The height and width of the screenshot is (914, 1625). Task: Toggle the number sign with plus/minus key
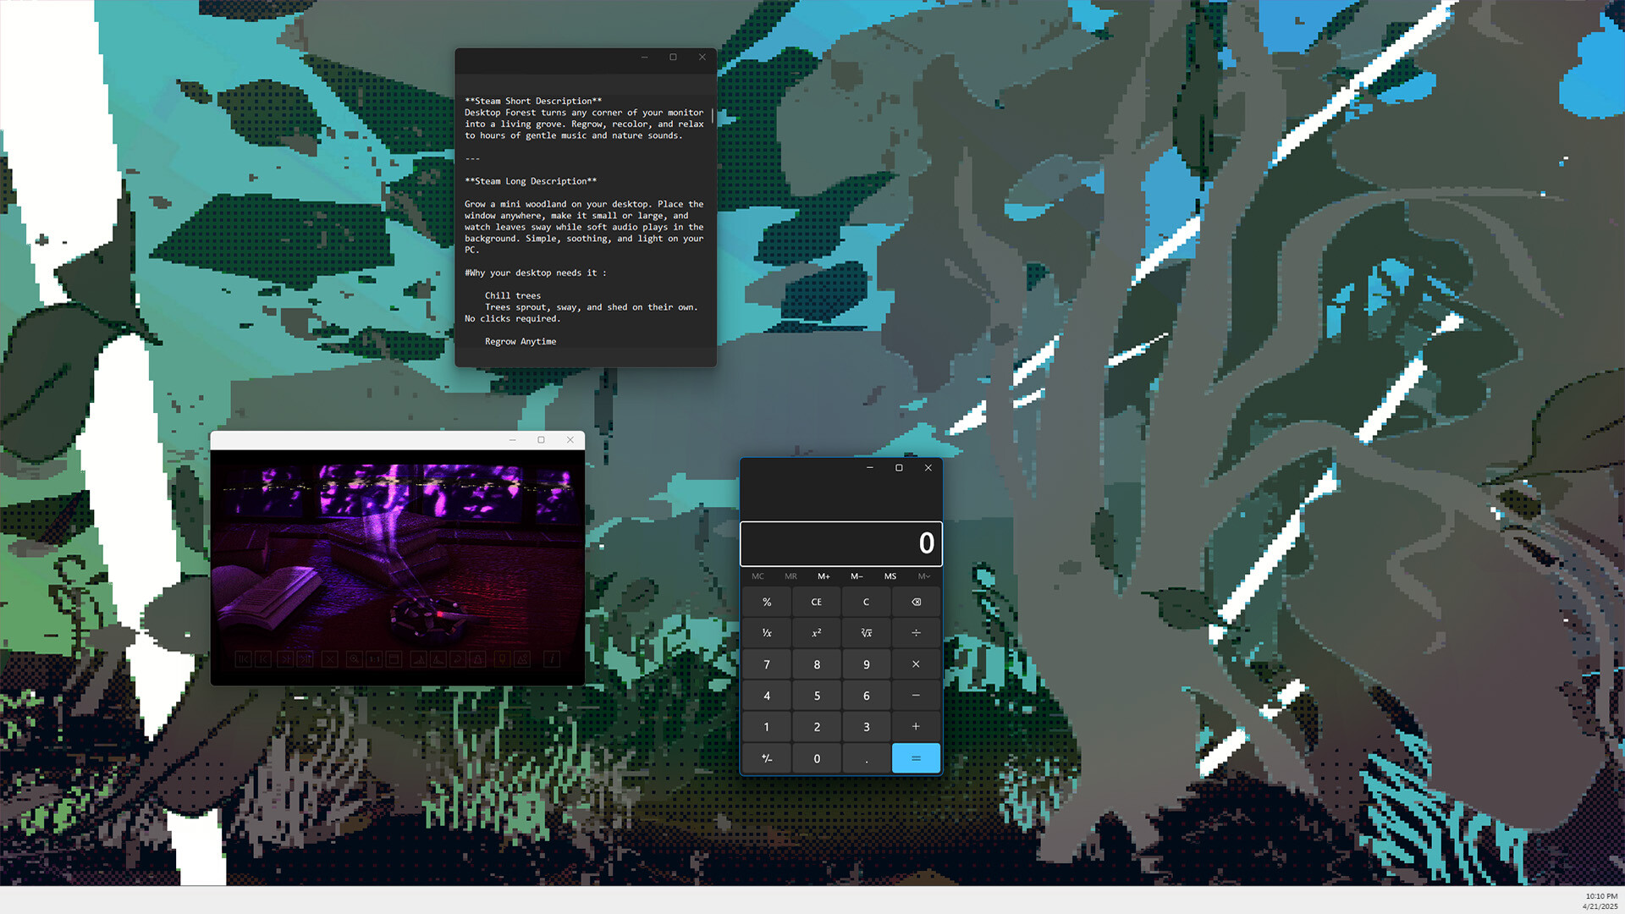click(766, 758)
